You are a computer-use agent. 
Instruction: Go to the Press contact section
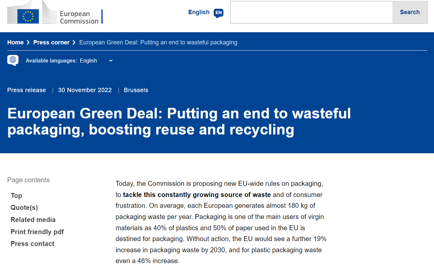[32, 243]
